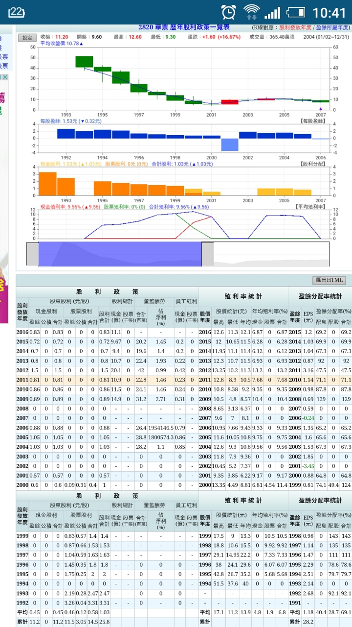Click dividend year 1999 in lower table
The width and height of the screenshot is (352, 627).
pos(22,535)
